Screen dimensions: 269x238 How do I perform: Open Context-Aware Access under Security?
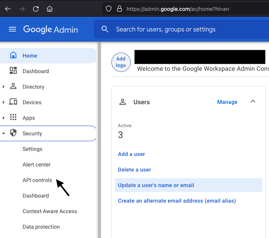click(x=50, y=211)
